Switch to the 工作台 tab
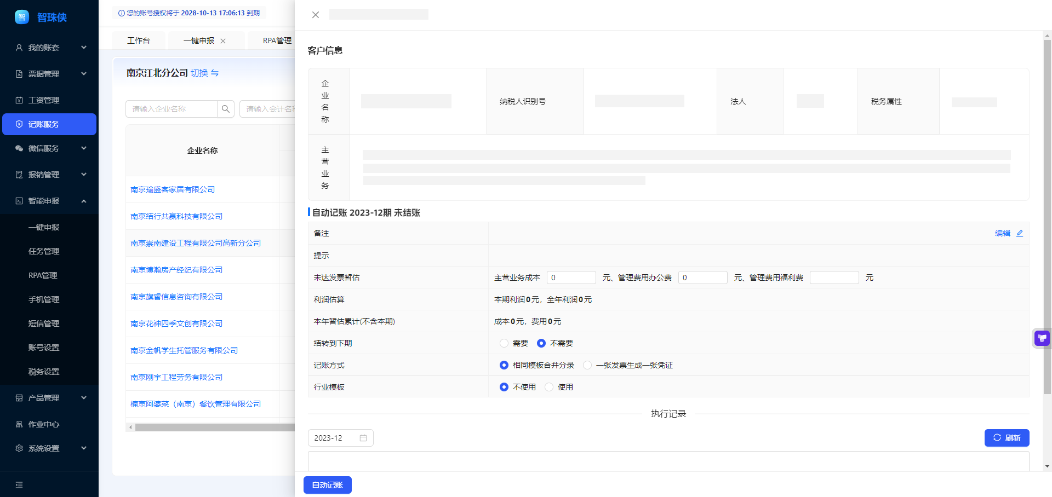 [x=139, y=41]
